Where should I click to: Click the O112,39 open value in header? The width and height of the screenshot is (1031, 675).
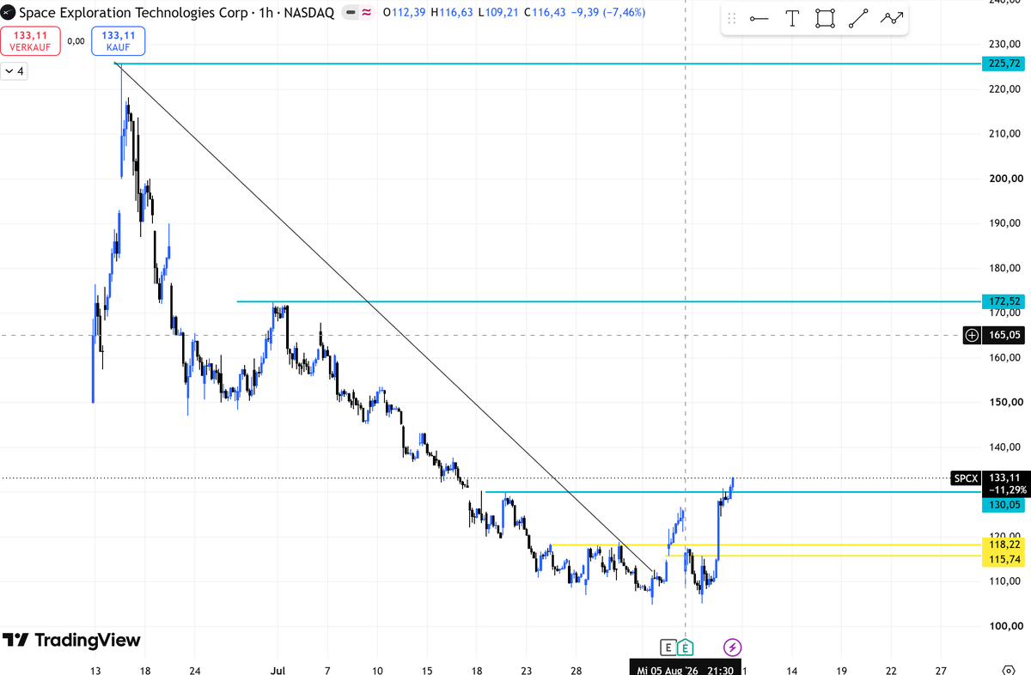[406, 13]
